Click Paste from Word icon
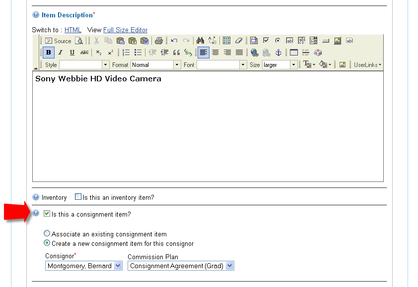This screenshot has height=287, width=418. [144, 41]
